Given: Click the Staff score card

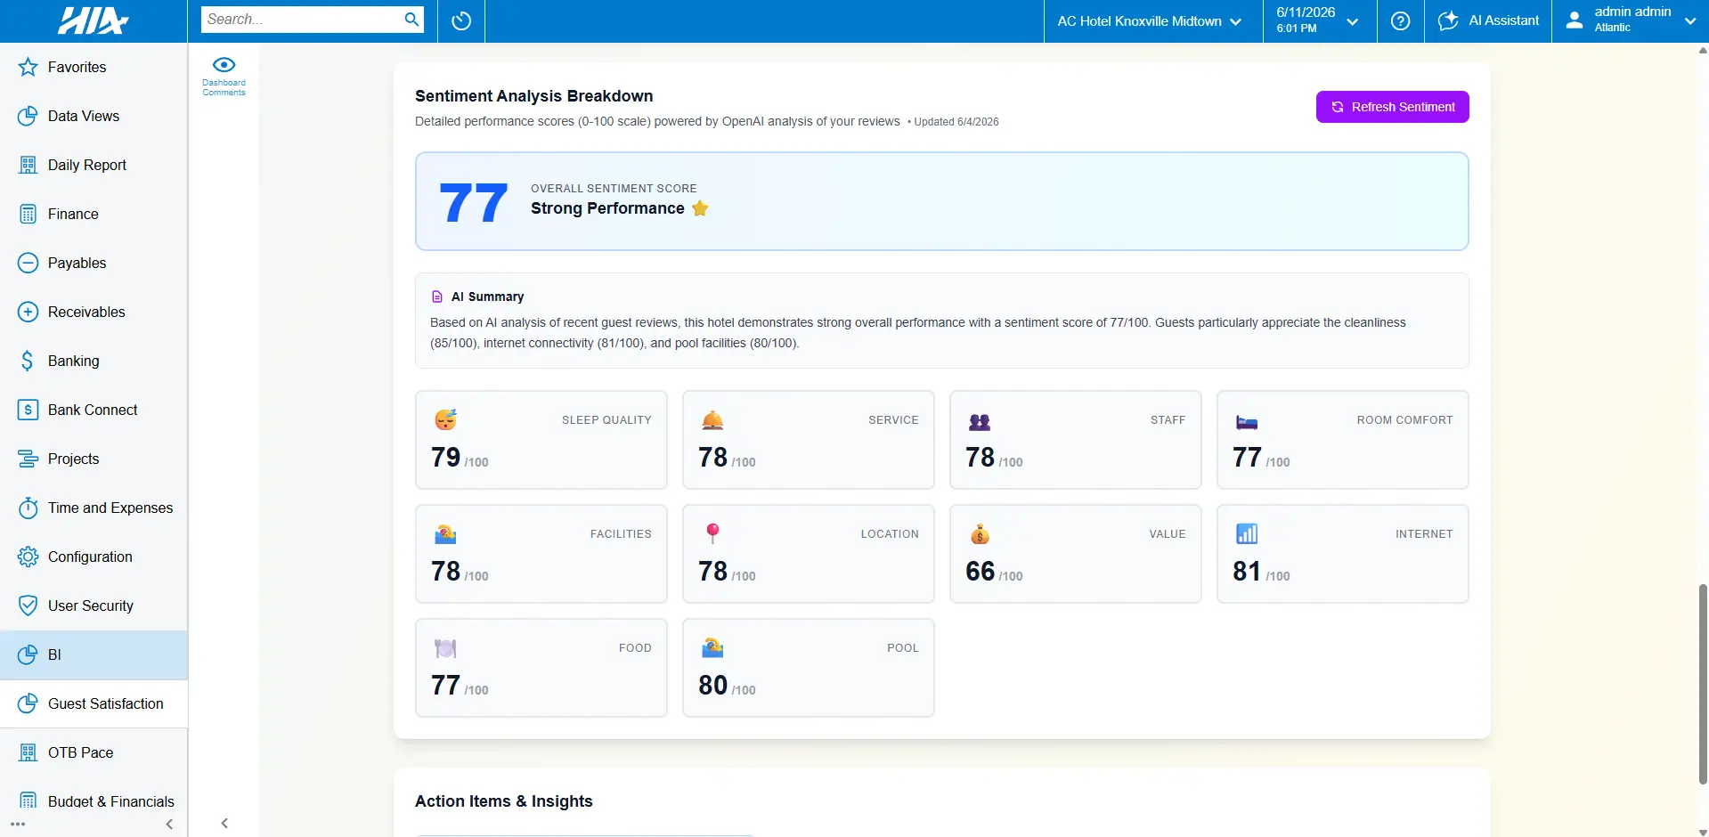Looking at the screenshot, I should (1075, 440).
